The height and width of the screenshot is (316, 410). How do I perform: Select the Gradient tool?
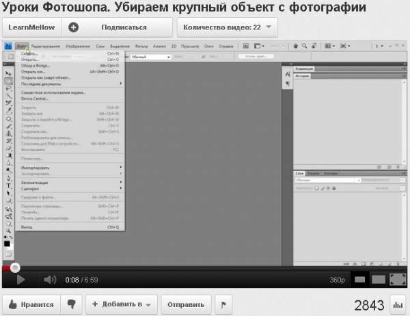point(8,155)
